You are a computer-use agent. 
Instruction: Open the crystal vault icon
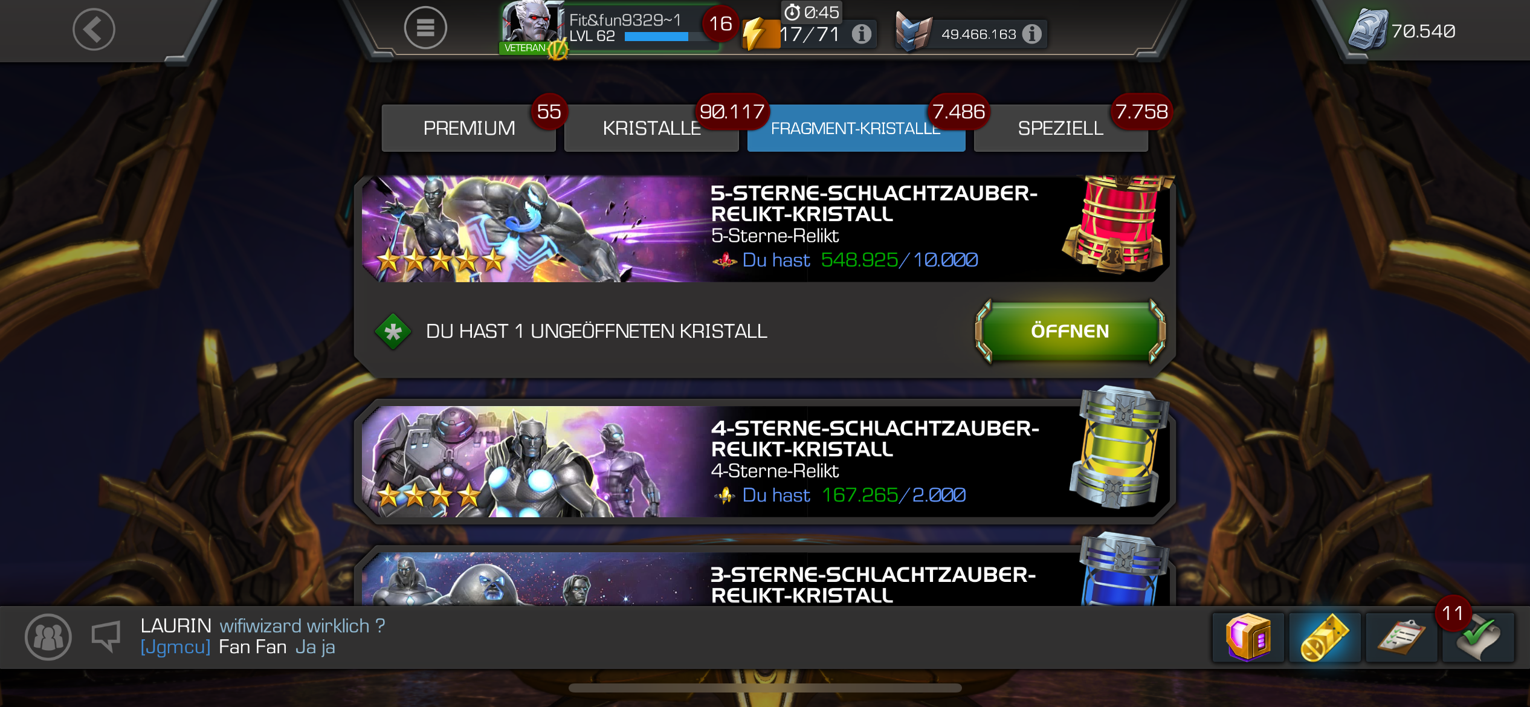pyautogui.click(x=1248, y=638)
